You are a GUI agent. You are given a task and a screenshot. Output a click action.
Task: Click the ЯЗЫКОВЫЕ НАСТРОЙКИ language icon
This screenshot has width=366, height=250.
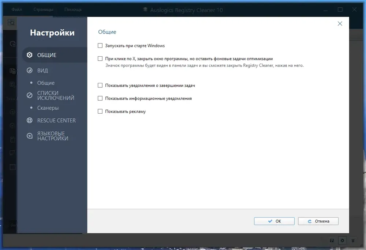point(29,136)
